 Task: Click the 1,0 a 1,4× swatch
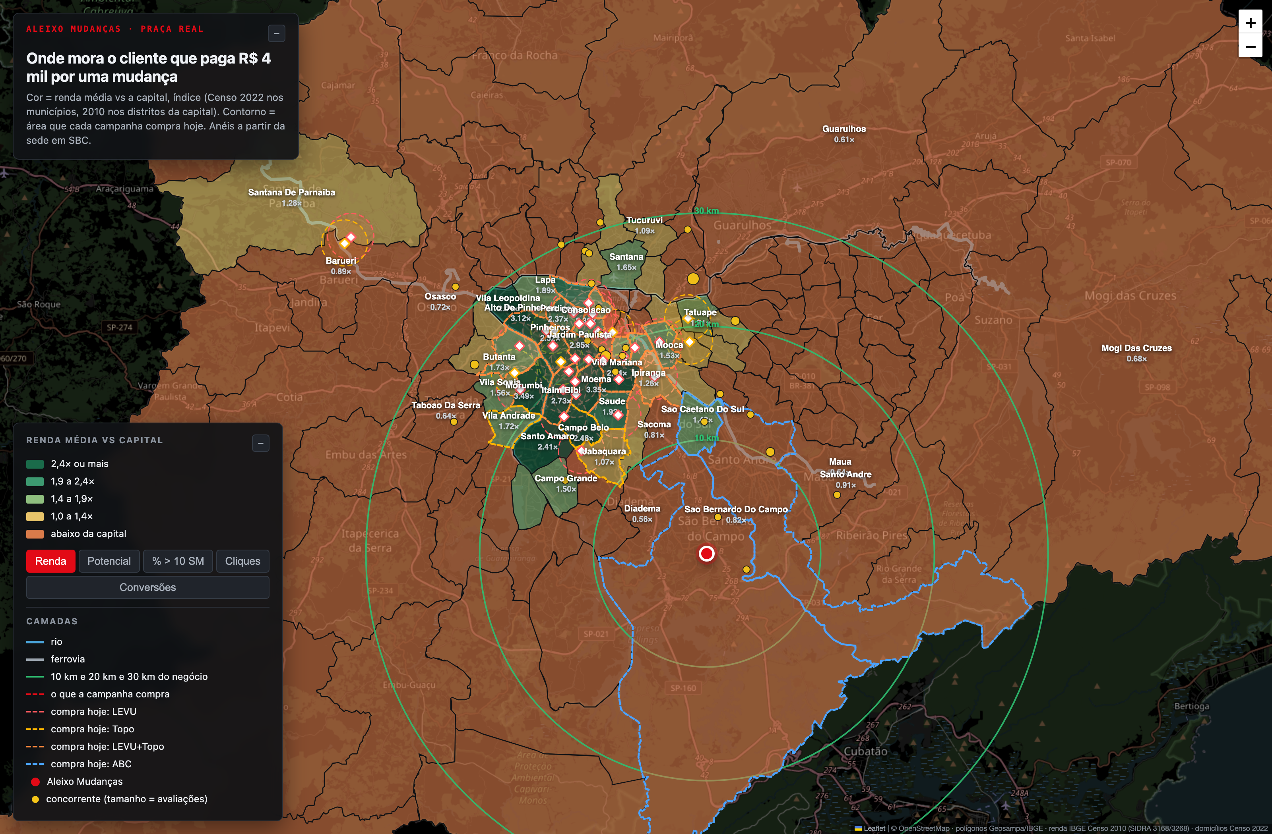pyautogui.click(x=35, y=516)
